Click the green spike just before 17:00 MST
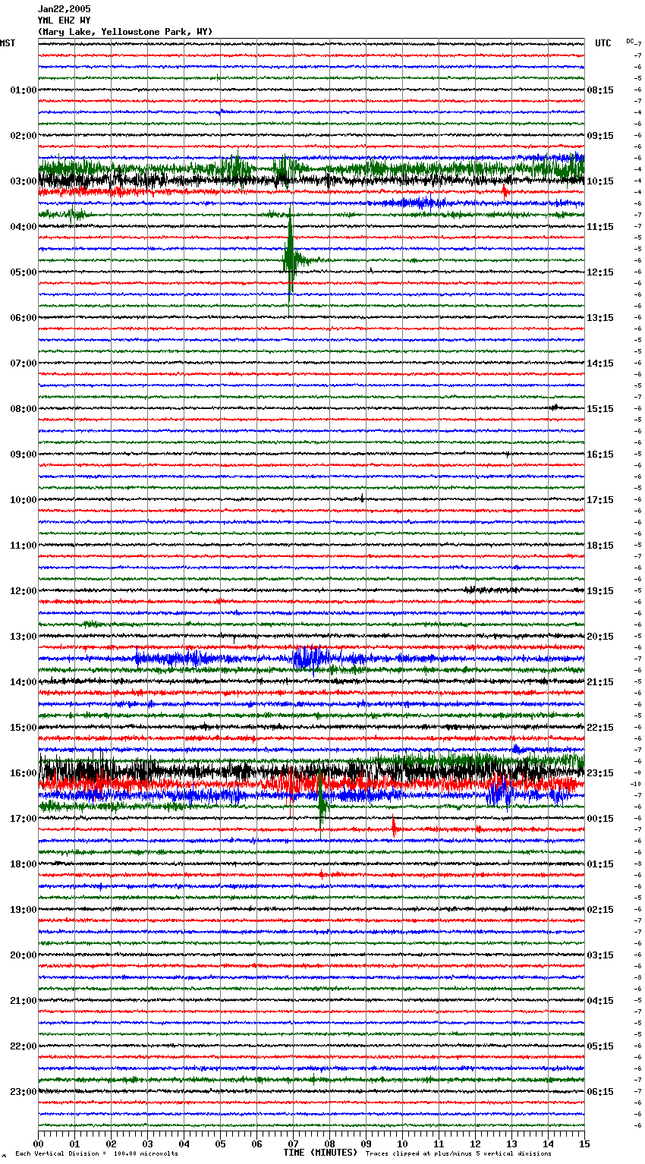 (322, 807)
